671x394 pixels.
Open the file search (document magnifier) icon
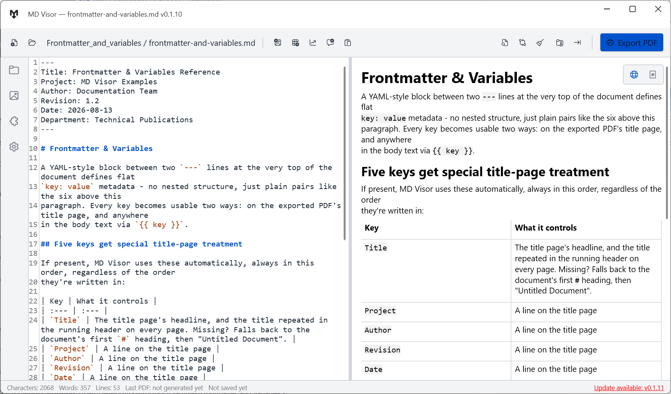(505, 43)
